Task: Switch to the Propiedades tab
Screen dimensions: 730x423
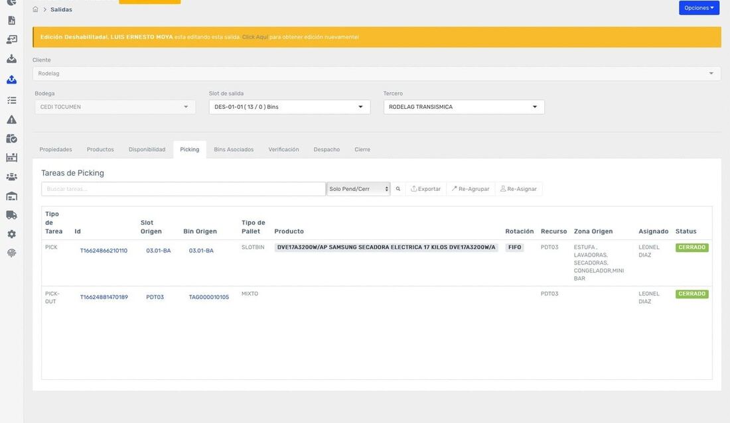Action: [56, 149]
